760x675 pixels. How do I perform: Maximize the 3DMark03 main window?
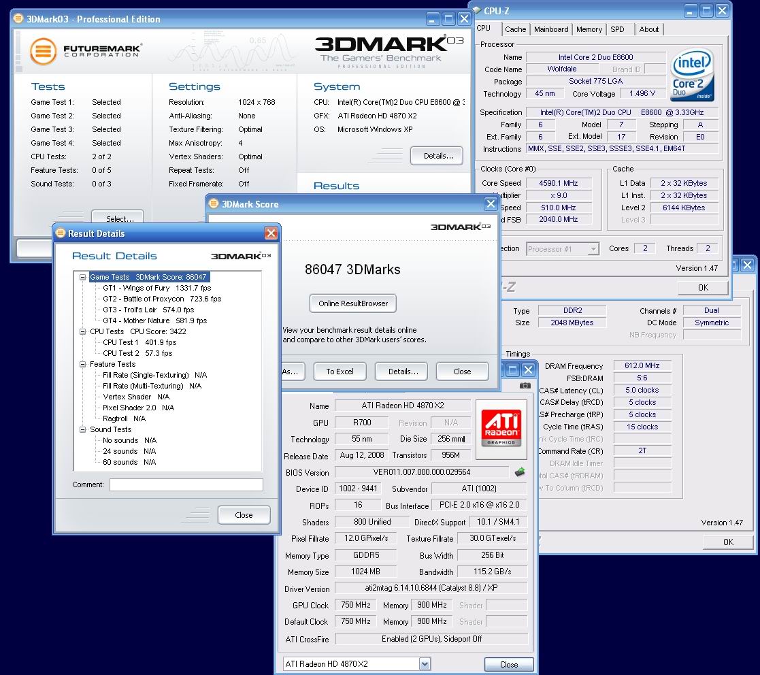(x=448, y=19)
